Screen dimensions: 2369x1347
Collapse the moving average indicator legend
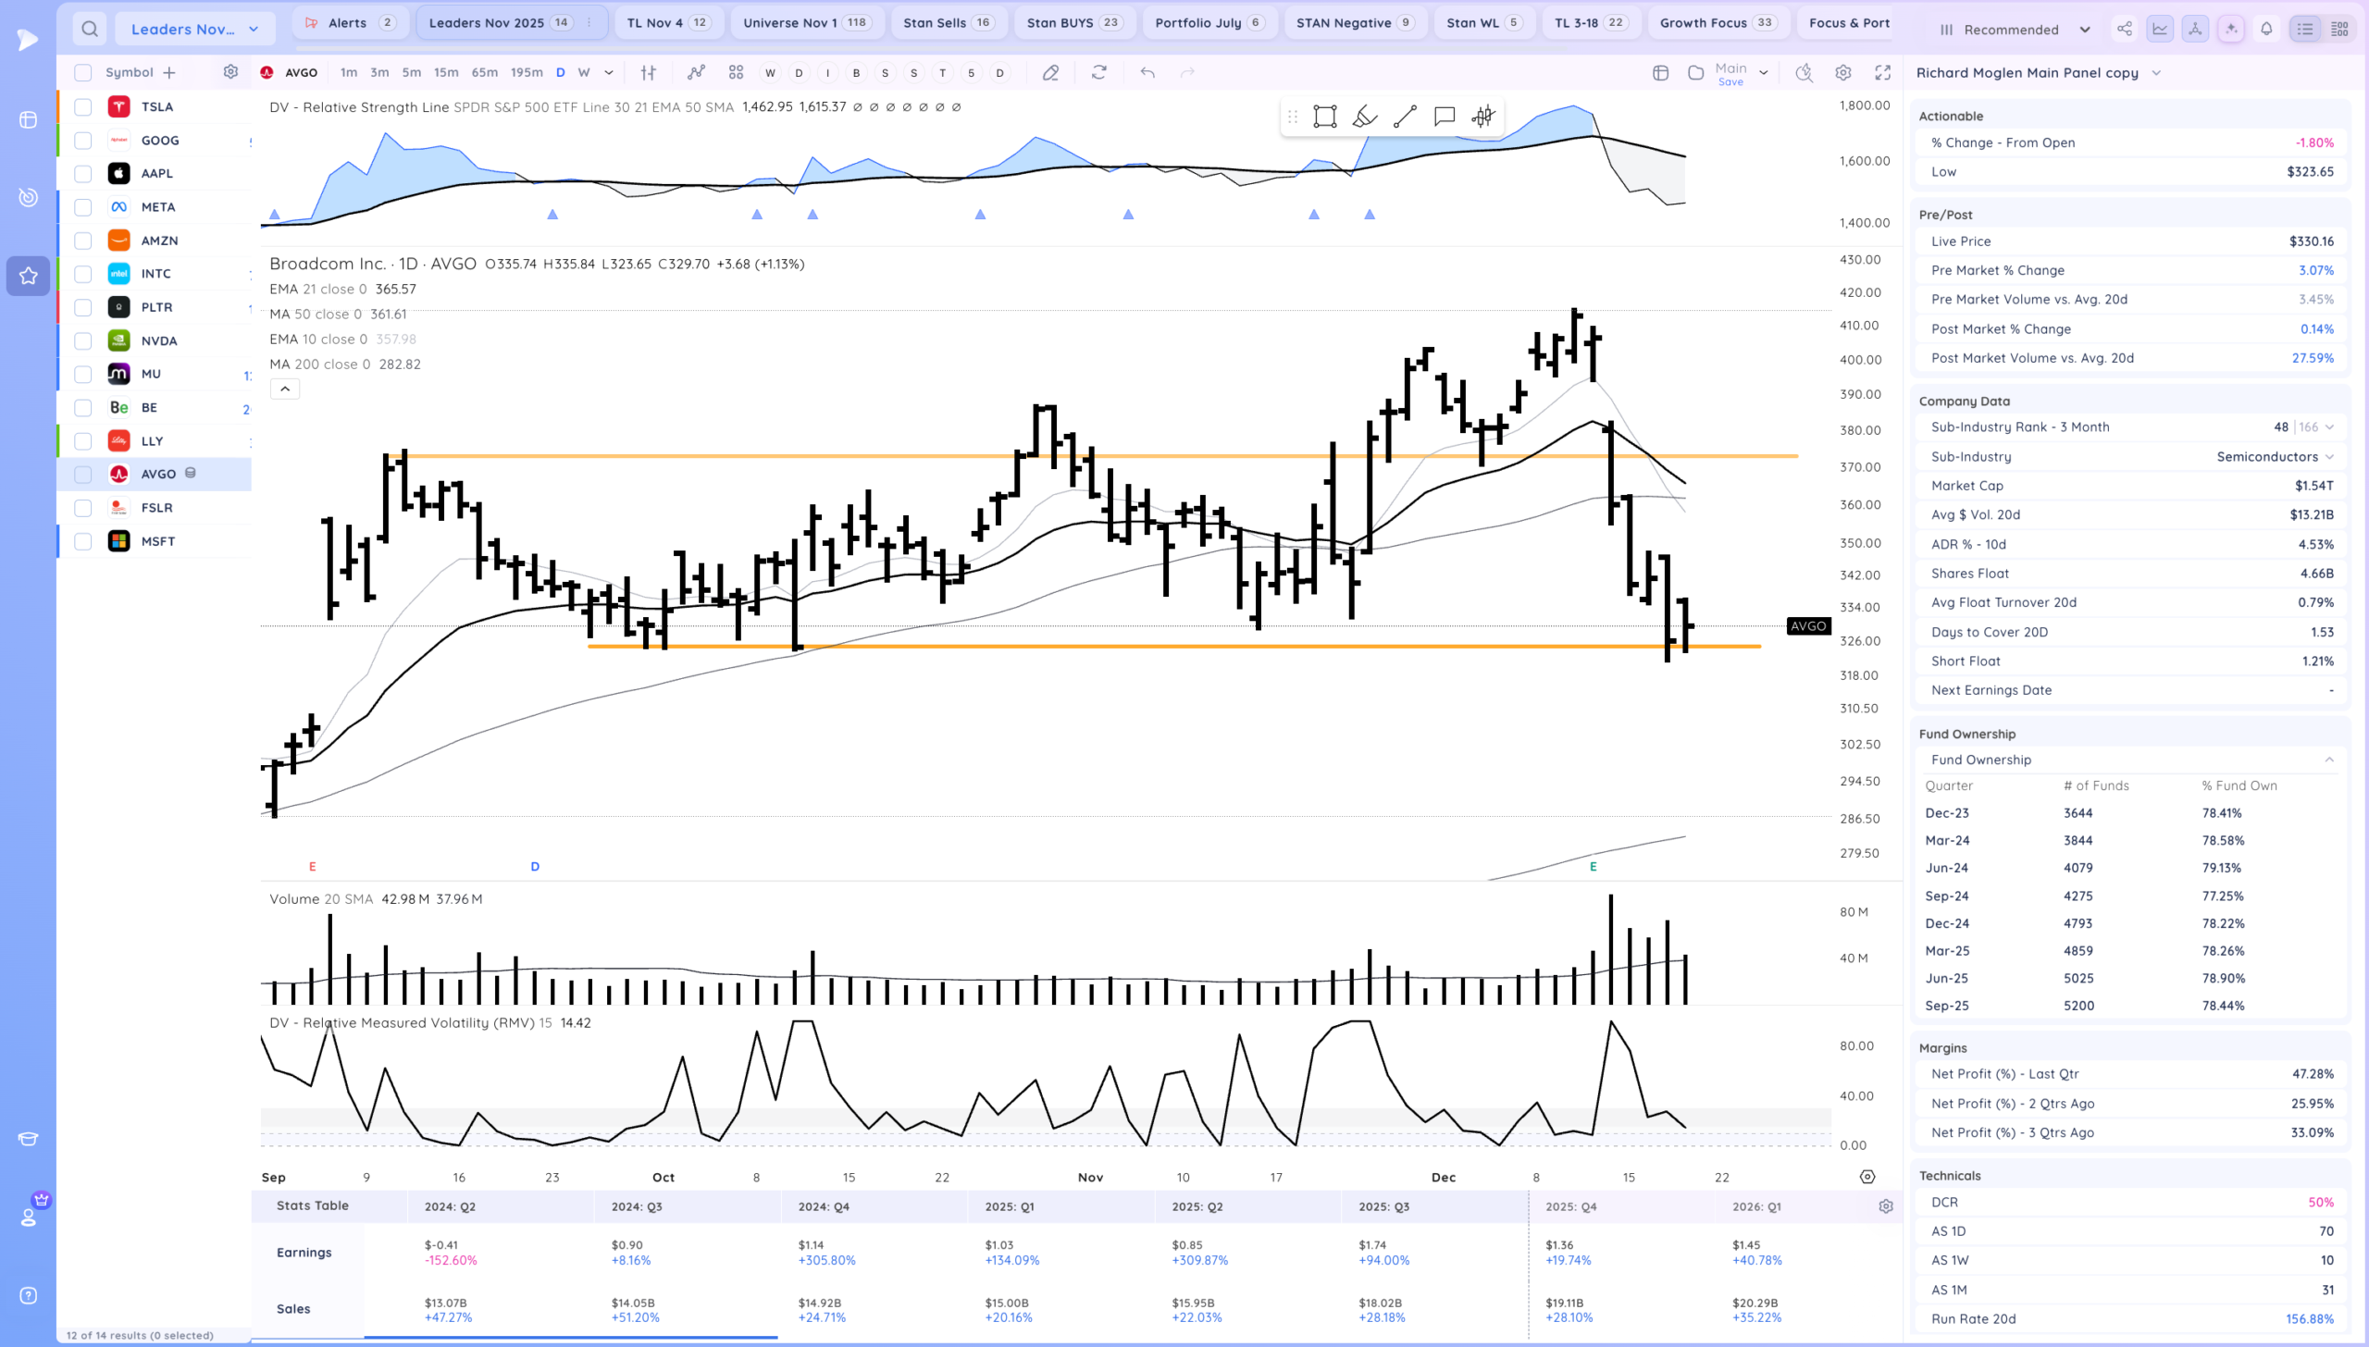point(285,389)
